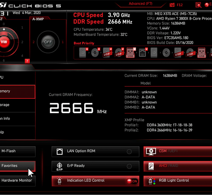Click the CPU Temperature: 34°C reading

93,30
